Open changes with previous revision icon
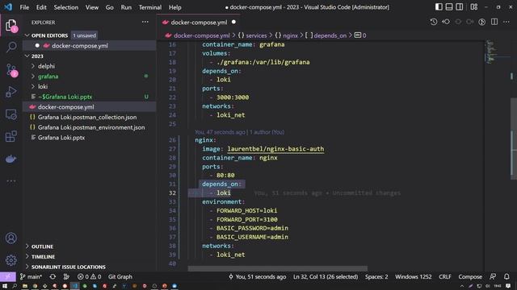The height and width of the screenshot is (290, 517). 446,22
